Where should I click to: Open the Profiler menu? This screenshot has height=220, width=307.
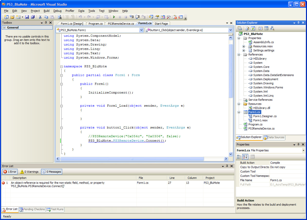click(x=70, y=11)
